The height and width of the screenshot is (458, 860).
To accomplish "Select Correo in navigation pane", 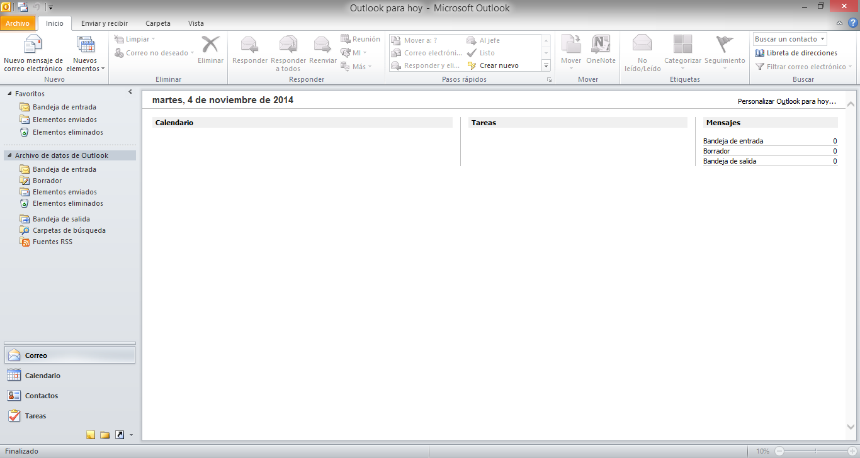I will pyautogui.click(x=69, y=355).
